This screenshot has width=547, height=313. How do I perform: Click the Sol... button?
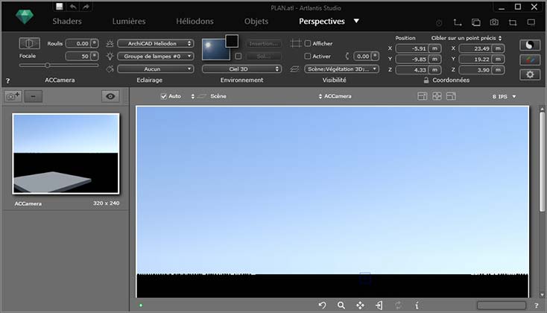tap(264, 56)
